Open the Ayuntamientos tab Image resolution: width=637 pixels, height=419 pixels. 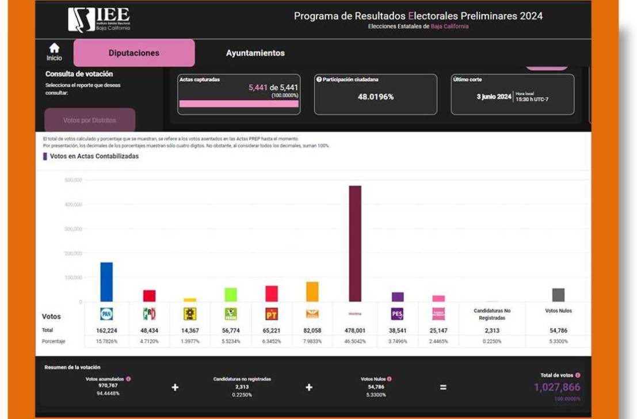point(255,53)
